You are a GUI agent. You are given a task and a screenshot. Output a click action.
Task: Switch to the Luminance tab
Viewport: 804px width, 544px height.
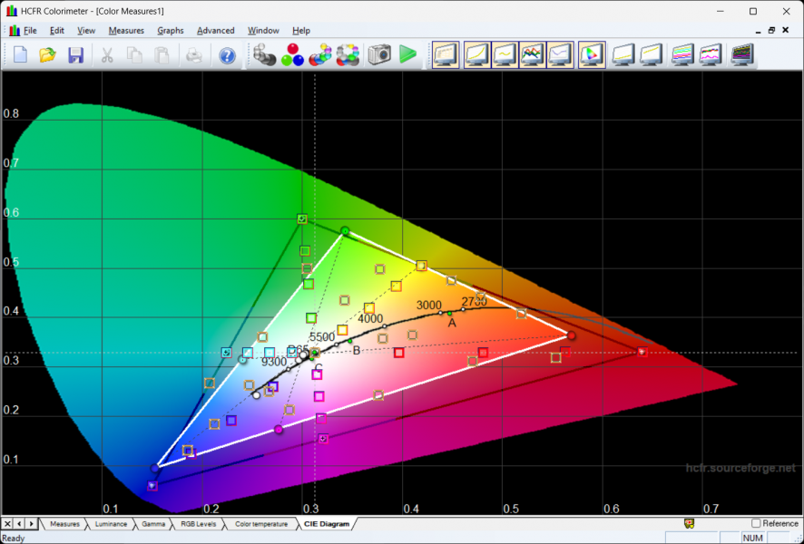click(112, 524)
